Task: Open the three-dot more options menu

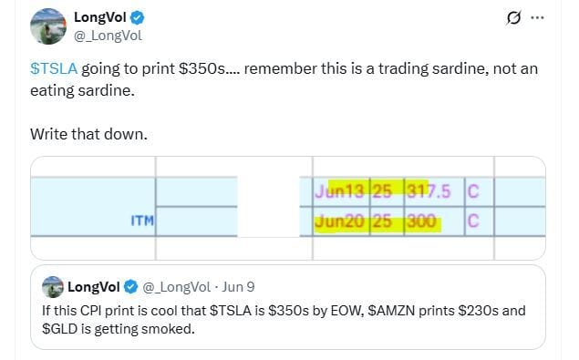Action: [537, 17]
